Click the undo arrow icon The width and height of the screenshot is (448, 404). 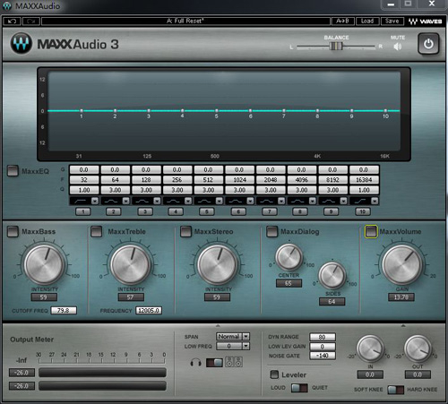pos(12,21)
